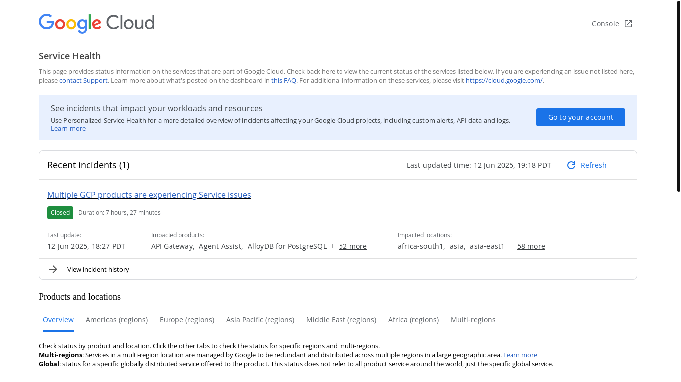The image size is (681, 382).
Task: Open View incident history
Action: [x=98, y=269]
